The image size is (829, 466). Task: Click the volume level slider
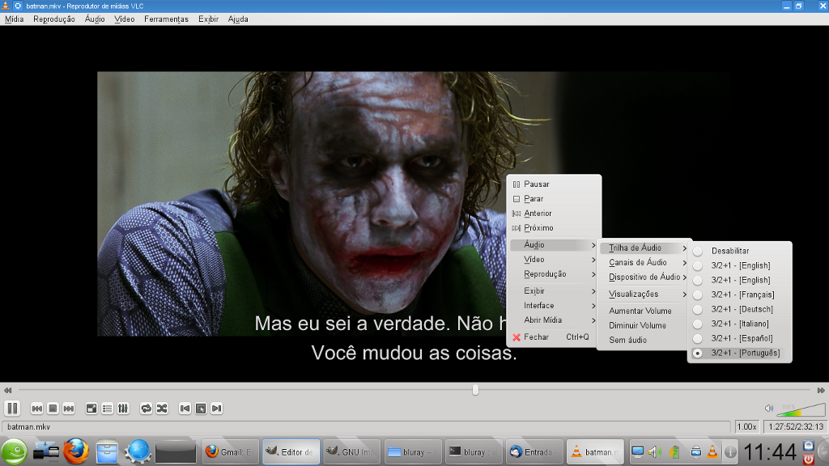[801, 409]
